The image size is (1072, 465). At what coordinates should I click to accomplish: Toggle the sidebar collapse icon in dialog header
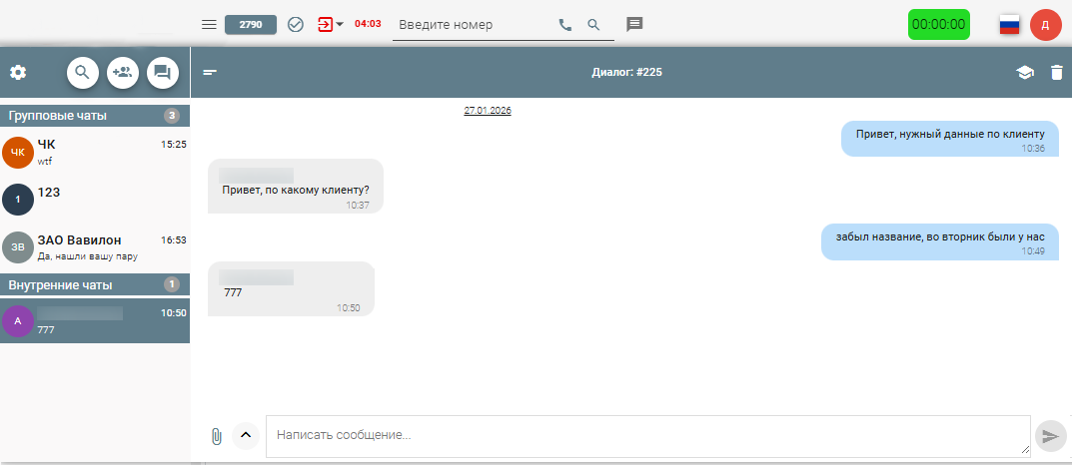click(x=210, y=72)
